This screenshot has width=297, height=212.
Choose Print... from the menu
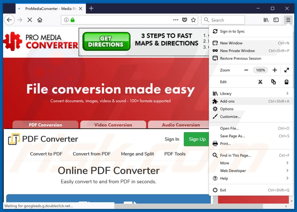click(251, 144)
